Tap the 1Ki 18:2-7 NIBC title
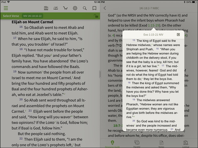 point(149,8)
